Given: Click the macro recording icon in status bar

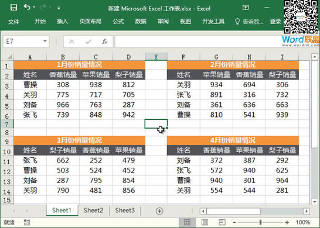Looking at the screenshot, I should tap(27, 222).
